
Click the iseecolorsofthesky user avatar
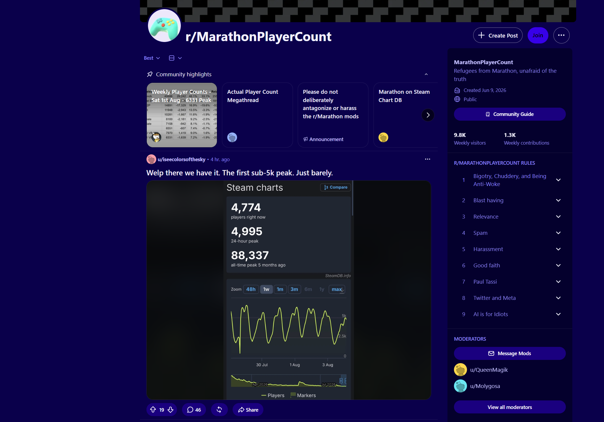tap(151, 159)
